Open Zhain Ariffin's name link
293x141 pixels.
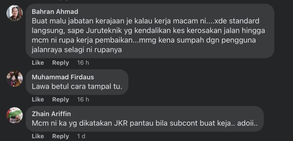click(x=51, y=114)
